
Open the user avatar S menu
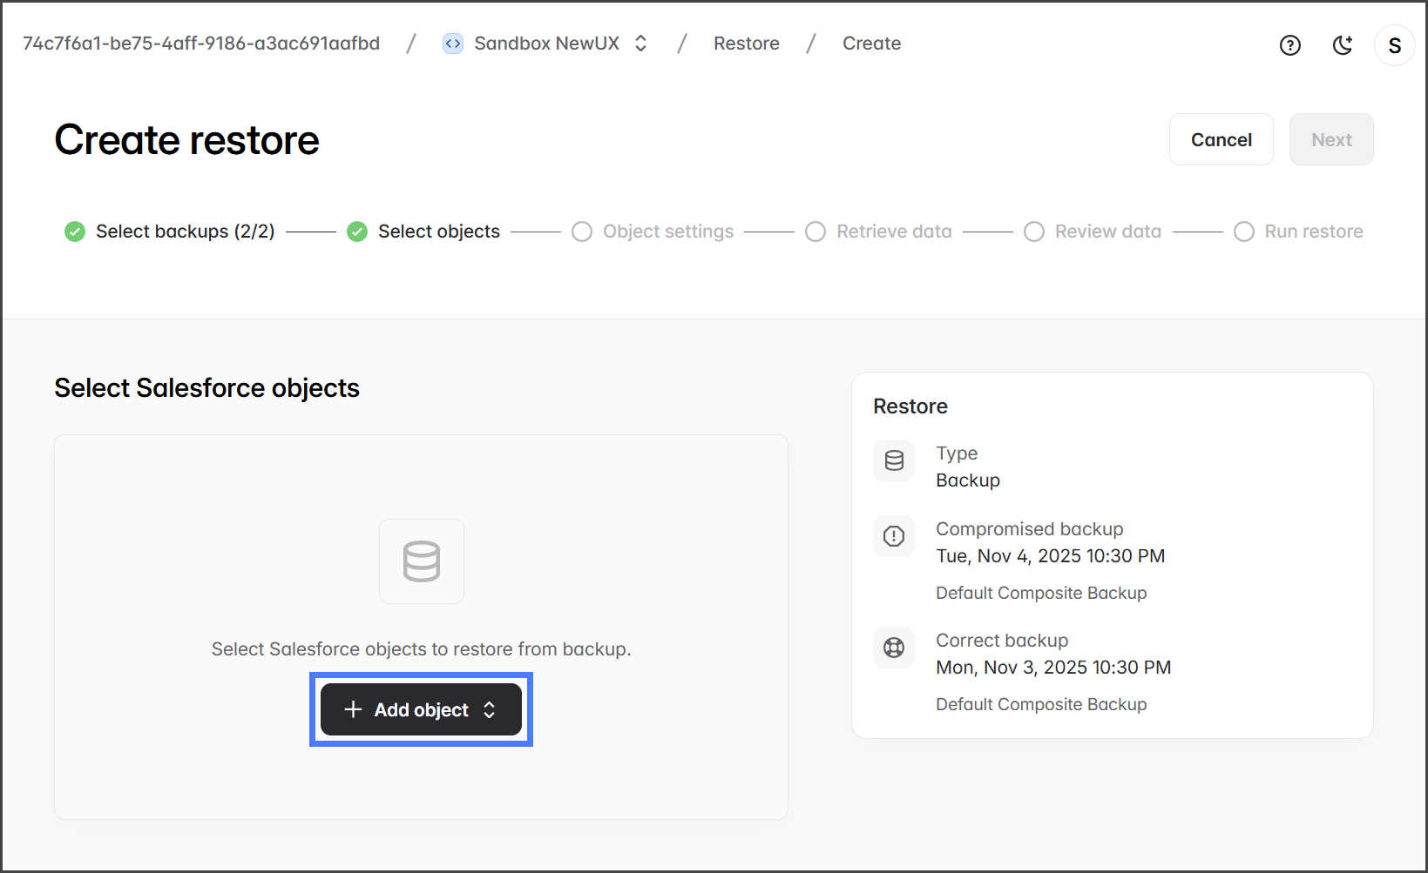(1394, 45)
